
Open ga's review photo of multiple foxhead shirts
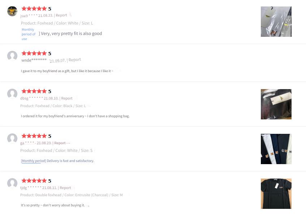coord(276,149)
